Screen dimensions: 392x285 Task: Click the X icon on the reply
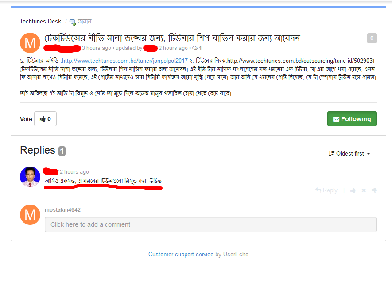(364, 190)
